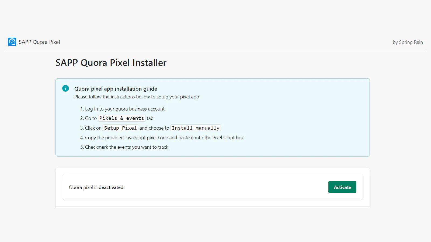
Task: Activate the Quora pixel
Action: click(x=342, y=187)
